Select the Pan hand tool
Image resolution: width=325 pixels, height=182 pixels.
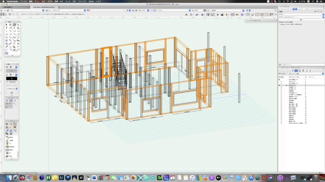pyautogui.click(x=10, y=25)
